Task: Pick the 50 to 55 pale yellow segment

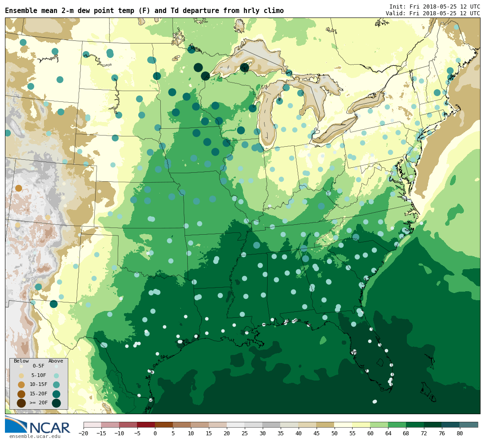Action: 344,424
